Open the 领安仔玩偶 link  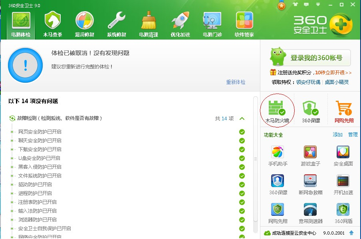click(308, 82)
